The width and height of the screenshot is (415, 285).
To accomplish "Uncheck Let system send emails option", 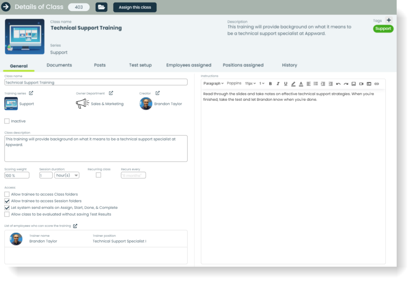I will 7,208.
